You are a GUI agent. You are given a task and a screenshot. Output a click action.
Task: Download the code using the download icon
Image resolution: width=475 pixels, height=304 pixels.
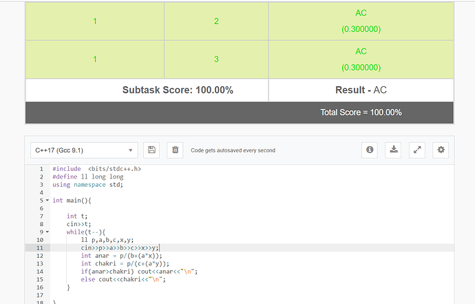(x=393, y=150)
